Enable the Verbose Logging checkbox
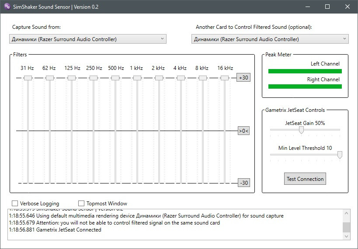Screen dimensions: 358x249 pos(15,204)
